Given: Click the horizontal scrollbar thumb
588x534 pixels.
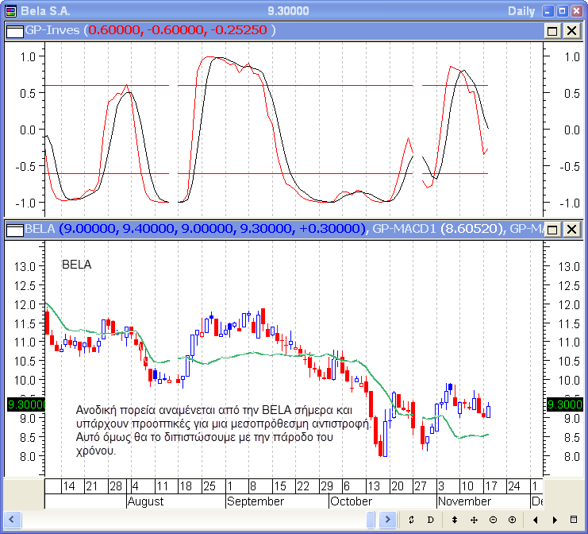Looking at the screenshot, I should (371, 520).
